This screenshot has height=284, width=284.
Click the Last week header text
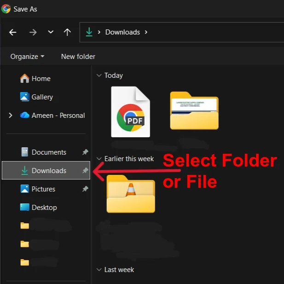click(119, 270)
